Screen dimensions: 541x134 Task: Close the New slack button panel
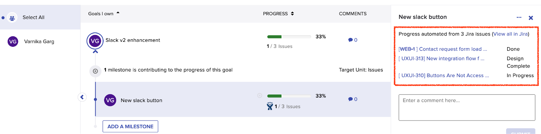tap(531, 18)
